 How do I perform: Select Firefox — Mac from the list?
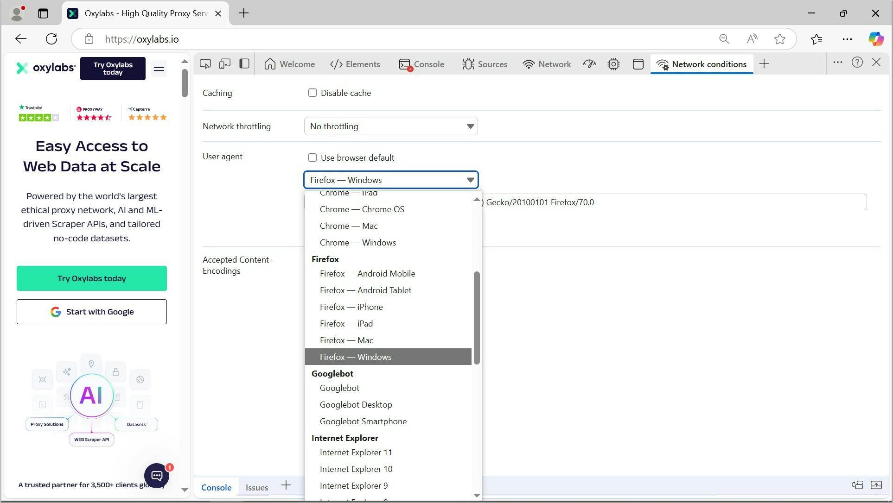(x=346, y=340)
